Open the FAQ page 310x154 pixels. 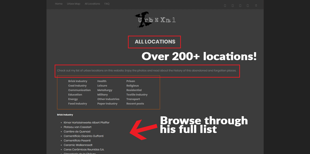pyautogui.click(x=107, y=4)
